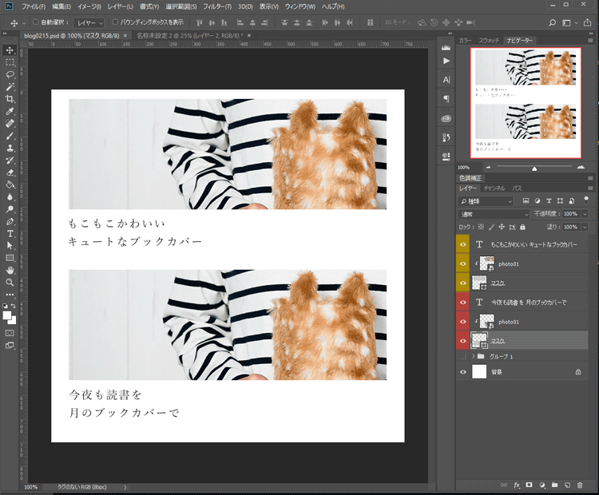Select the Blur tool
Image resolution: width=599 pixels, height=495 pixels.
click(x=10, y=196)
